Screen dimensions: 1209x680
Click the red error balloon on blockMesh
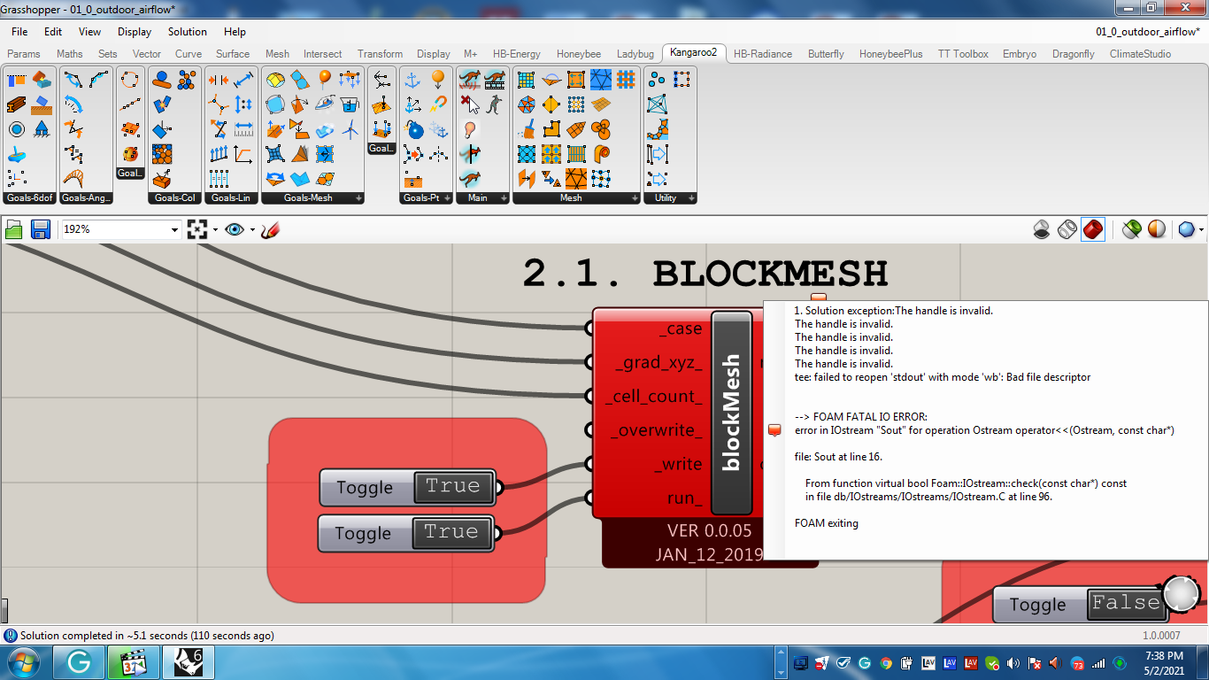click(x=819, y=299)
